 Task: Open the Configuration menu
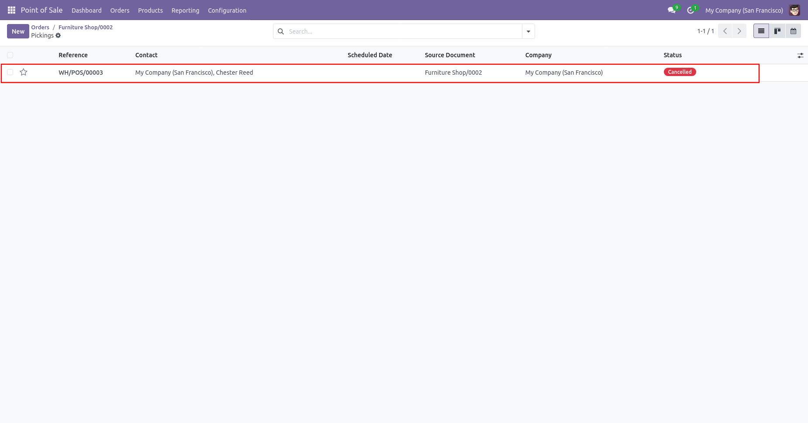coord(227,10)
